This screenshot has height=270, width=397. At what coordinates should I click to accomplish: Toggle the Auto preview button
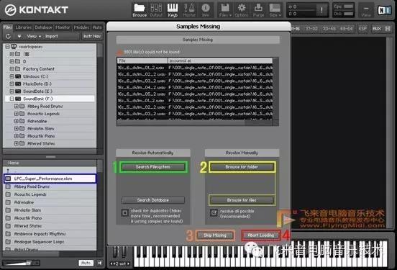click(x=86, y=263)
